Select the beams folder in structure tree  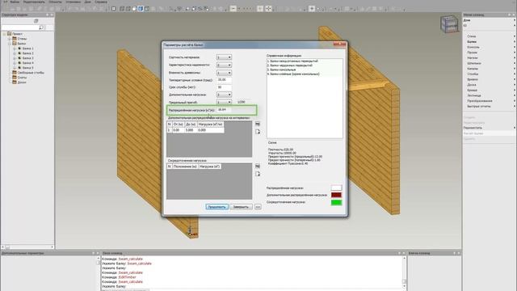(22, 44)
